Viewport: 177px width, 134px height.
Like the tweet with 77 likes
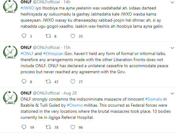pyautogui.click(x=73, y=82)
